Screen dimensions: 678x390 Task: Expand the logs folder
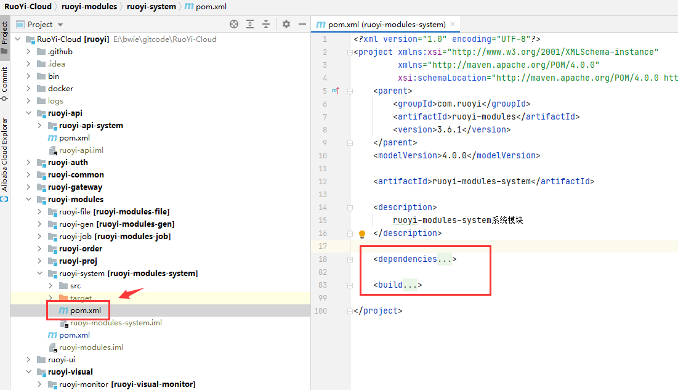click(28, 101)
